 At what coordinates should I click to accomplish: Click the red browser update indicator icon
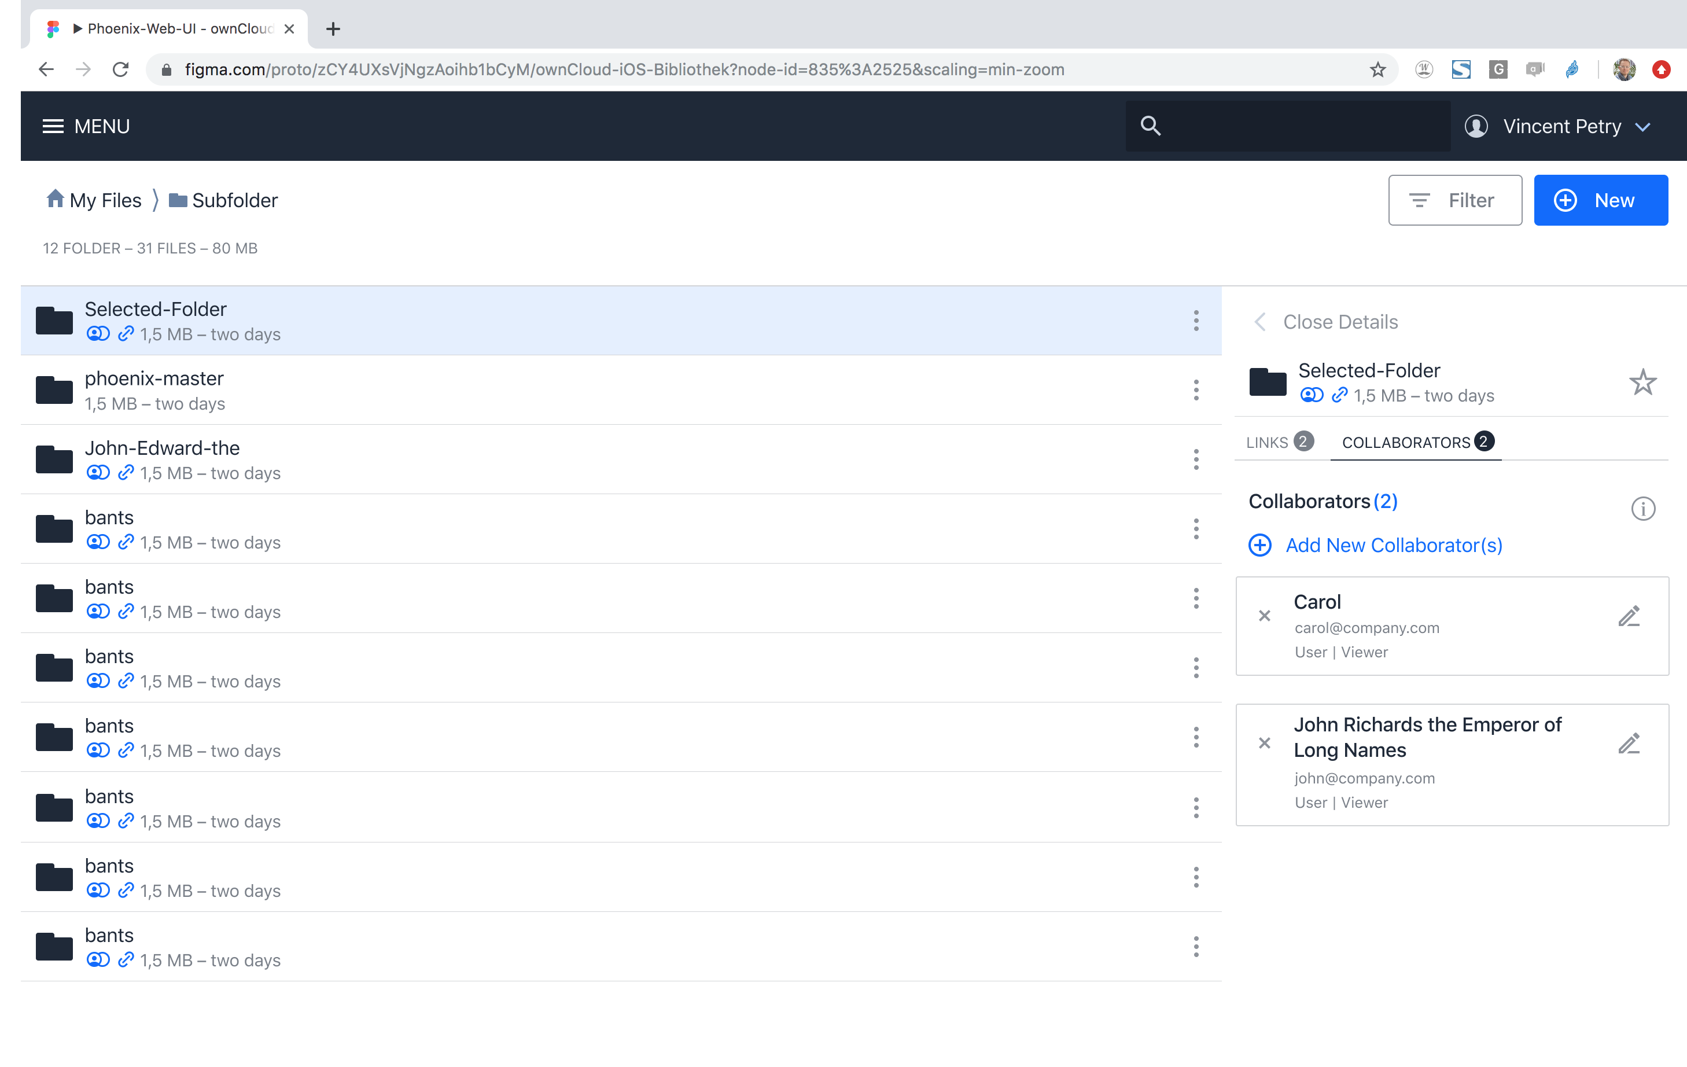coord(1661,69)
